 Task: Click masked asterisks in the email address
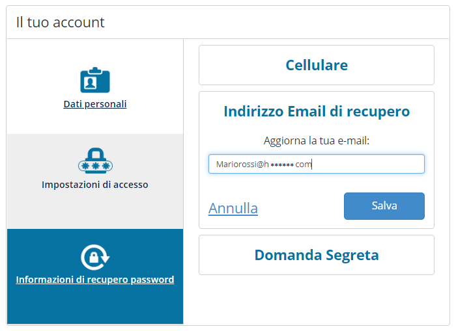282,165
